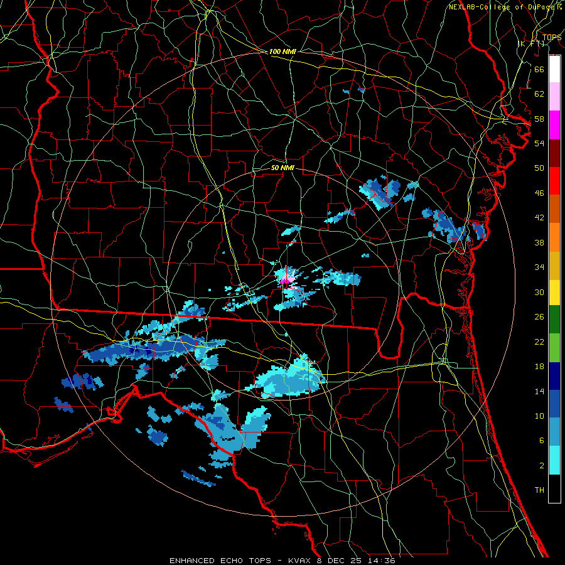Click the navy blue legend swatch

point(554,376)
